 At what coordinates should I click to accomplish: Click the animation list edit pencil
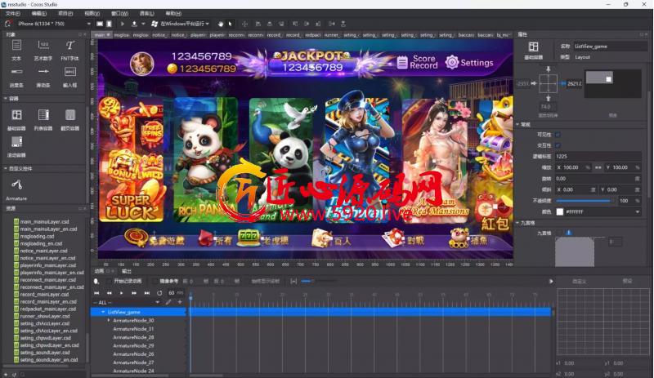tap(168, 302)
